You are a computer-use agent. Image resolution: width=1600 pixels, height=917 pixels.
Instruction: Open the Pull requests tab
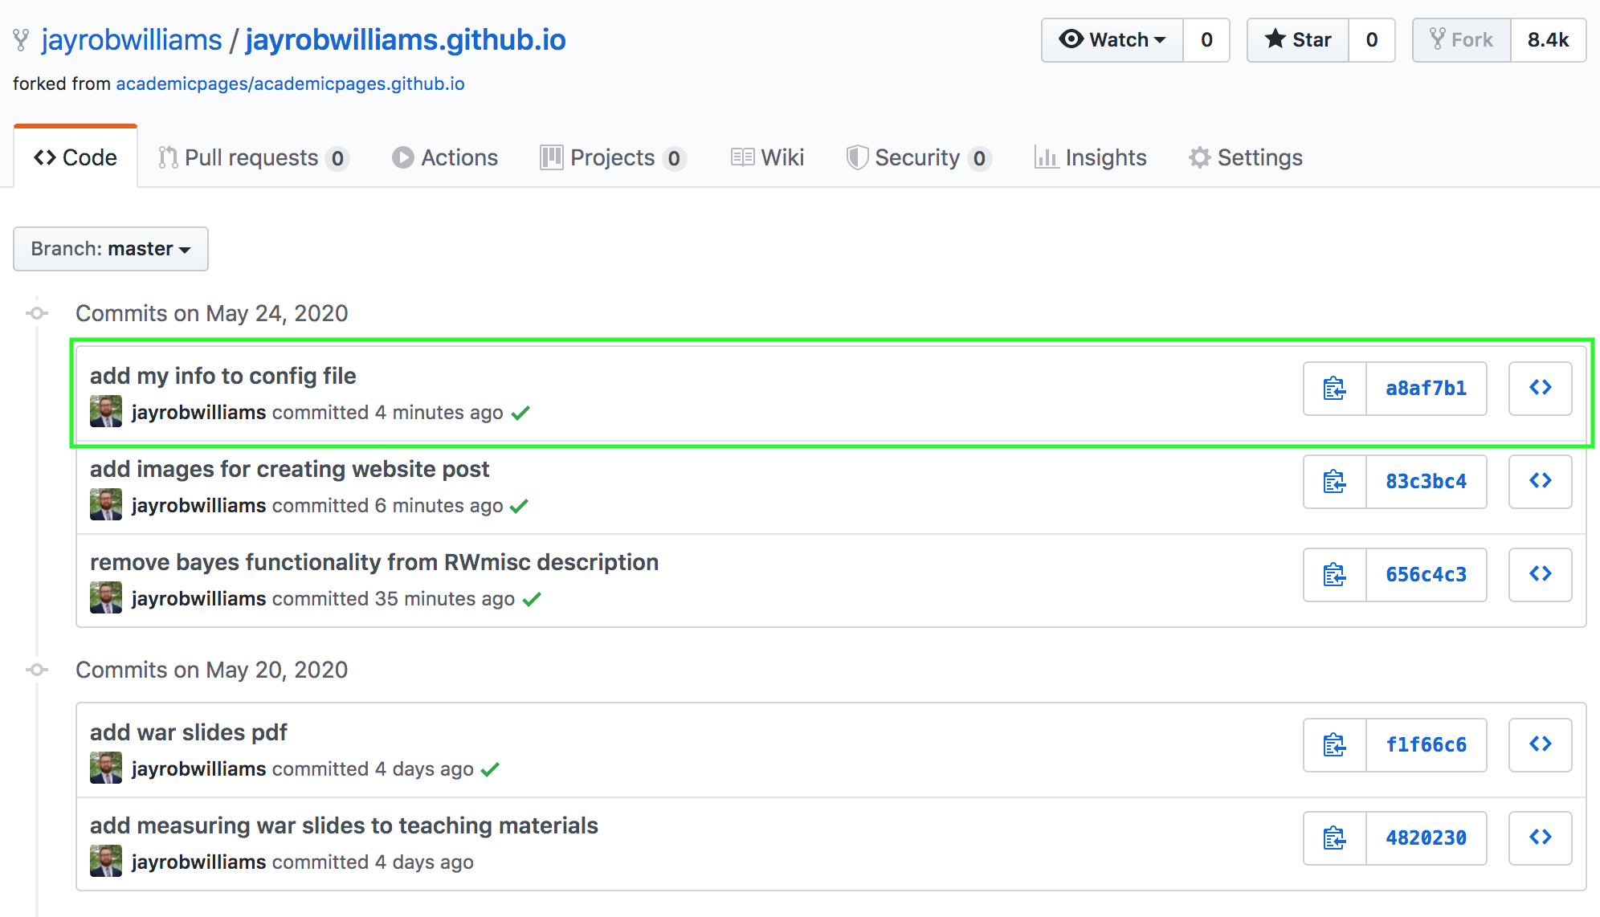click(252, 158)
